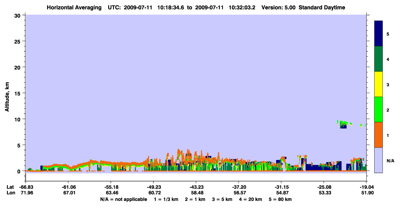Click 'Version: 5.00' in the title
This screenshot has width=407, height=208.
(279, 7)
